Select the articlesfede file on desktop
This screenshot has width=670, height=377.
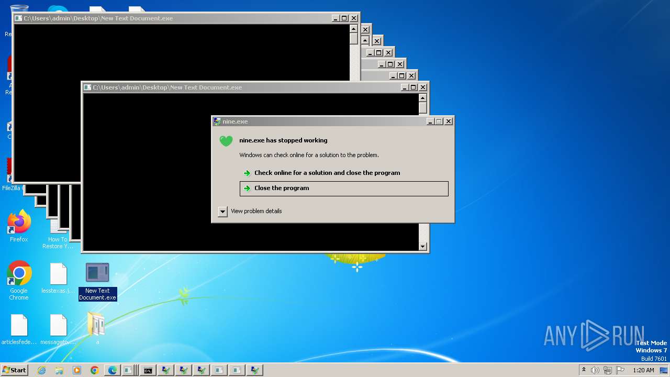pos(19,330)
